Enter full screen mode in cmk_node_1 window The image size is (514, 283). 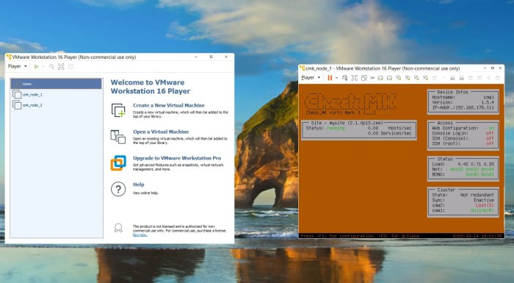click(x=355, y=78)
